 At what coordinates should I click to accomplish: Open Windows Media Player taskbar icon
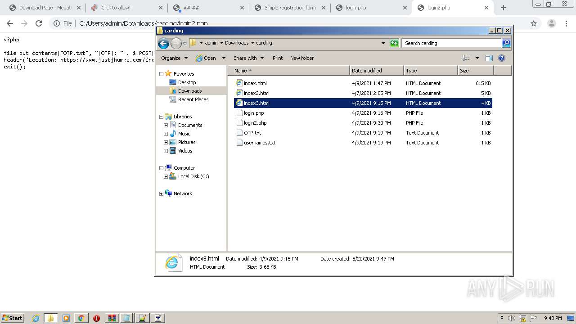(x=66, y=318)
